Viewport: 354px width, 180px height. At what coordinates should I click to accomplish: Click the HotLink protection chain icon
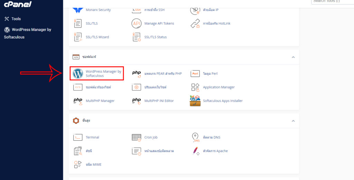[x=195, y=23]
